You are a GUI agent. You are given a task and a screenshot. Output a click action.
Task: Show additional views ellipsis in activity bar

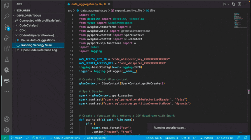(6, 92)
